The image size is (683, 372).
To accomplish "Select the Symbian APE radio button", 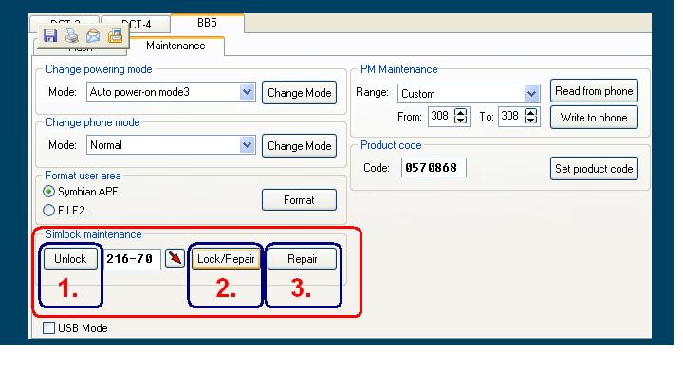I will tap(48, 192).
